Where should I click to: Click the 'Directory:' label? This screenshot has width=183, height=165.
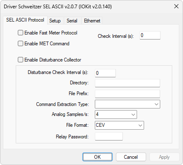[79, 83]
